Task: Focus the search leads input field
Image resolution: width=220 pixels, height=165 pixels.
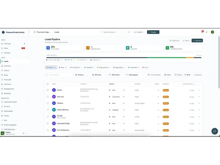Action: coord(59,75)
